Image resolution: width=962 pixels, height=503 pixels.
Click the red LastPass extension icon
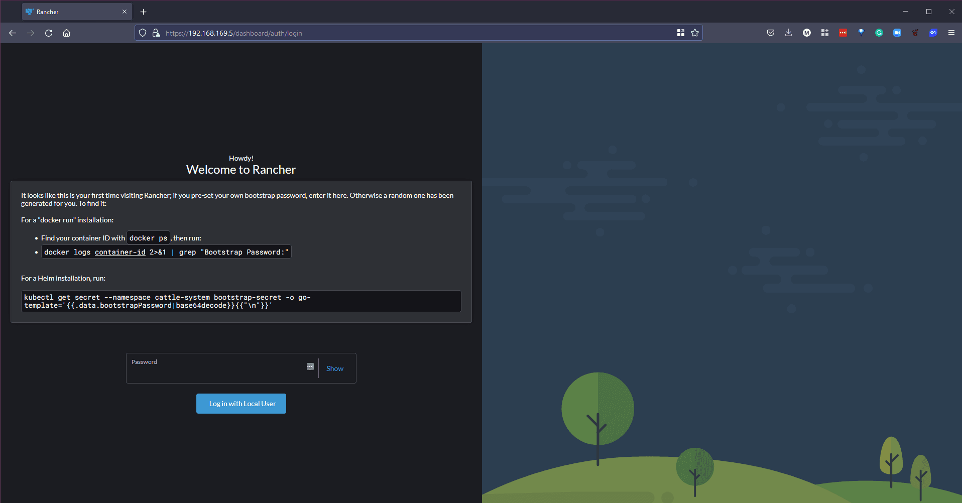(843, 33)
